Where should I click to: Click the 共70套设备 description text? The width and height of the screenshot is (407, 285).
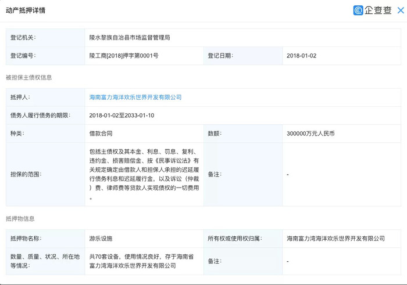pos(141,261)
